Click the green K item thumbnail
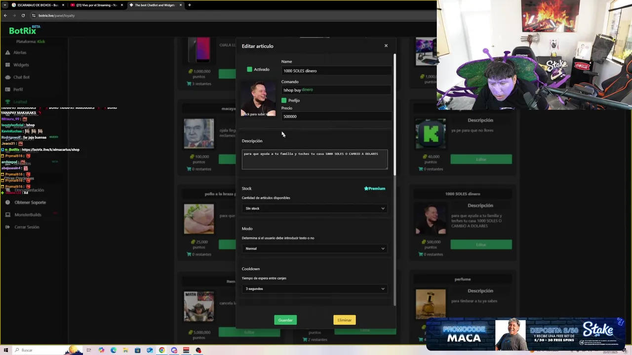 (x=431, y=134)
